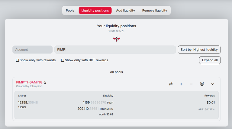Switch to the Pools tab
Screen dimensions: 232x129
click(x=70, y=11)
